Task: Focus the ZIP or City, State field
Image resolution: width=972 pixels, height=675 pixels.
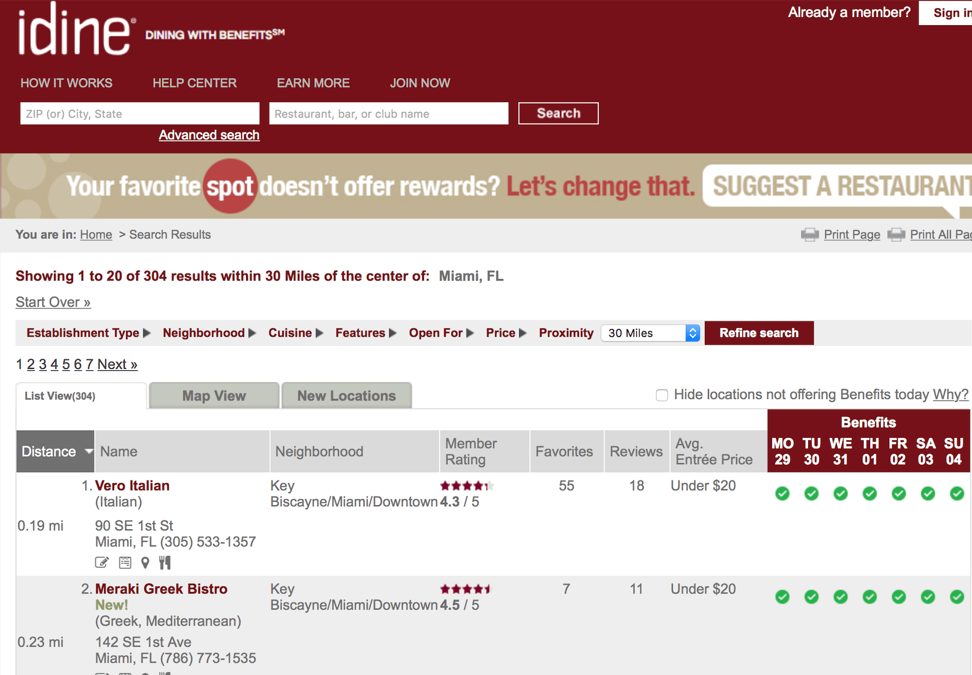Action: point(140,114)
